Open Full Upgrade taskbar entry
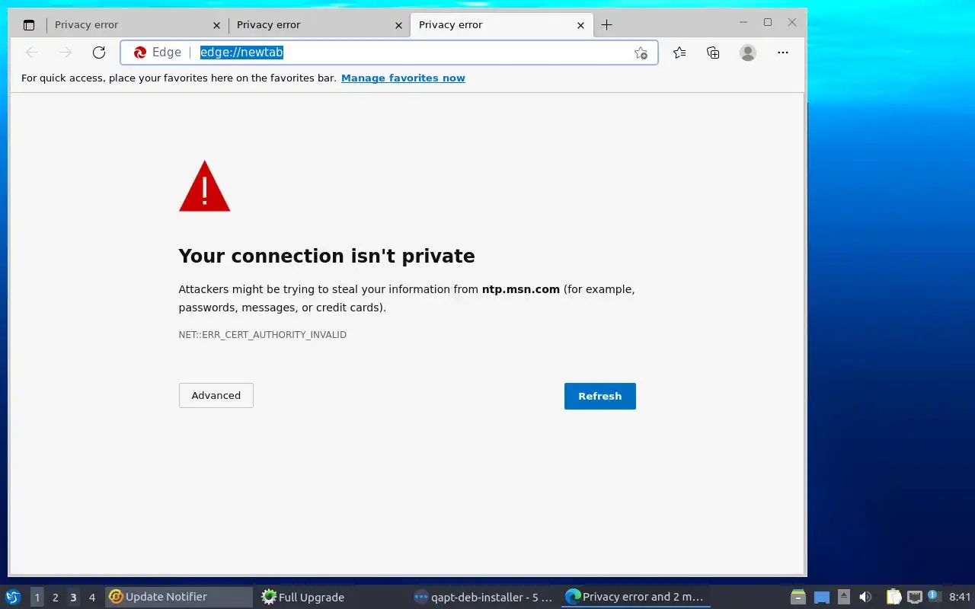This screenshot has height=609, width=975. 331,597
